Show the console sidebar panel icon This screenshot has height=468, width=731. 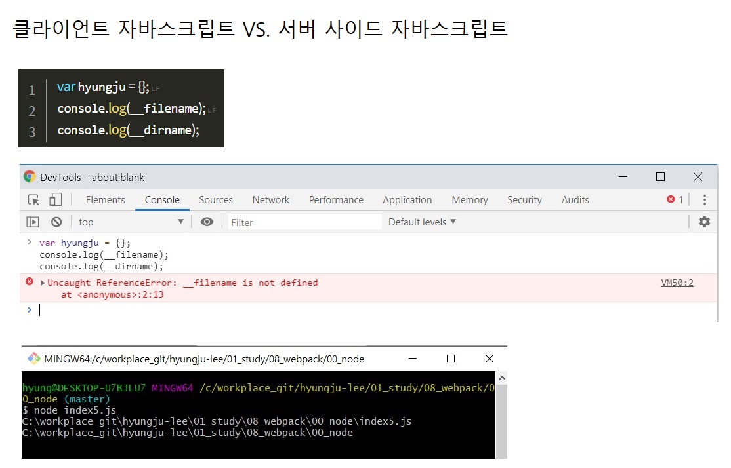coord(33,222)
